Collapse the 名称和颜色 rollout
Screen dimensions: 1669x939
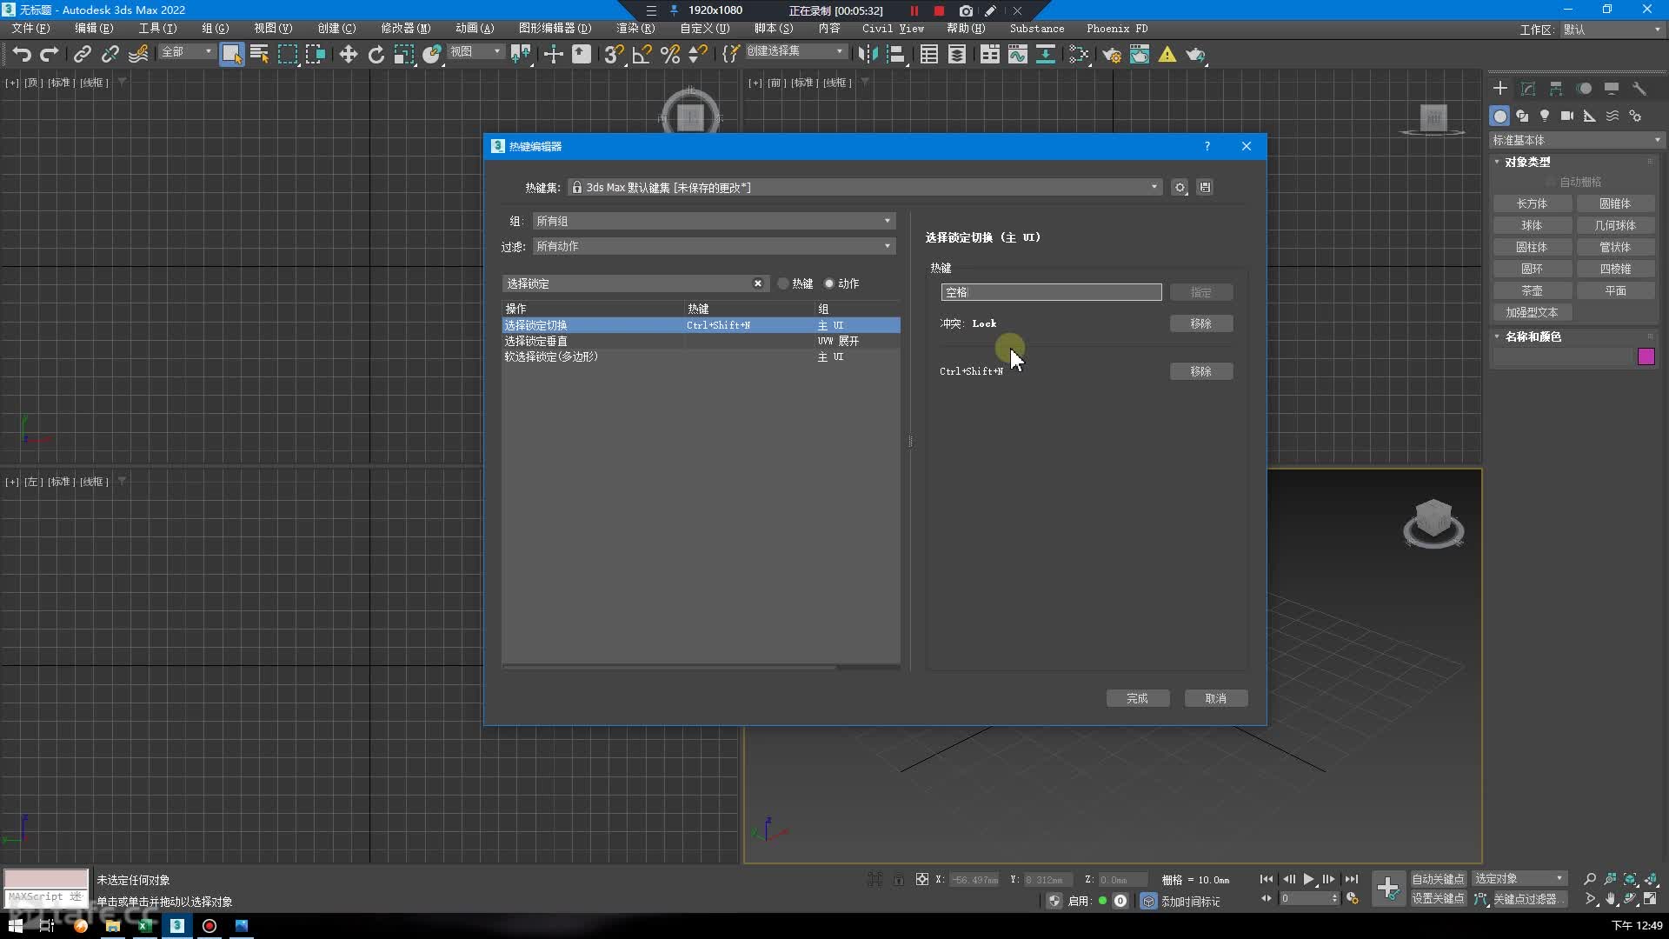(1532, 336)
